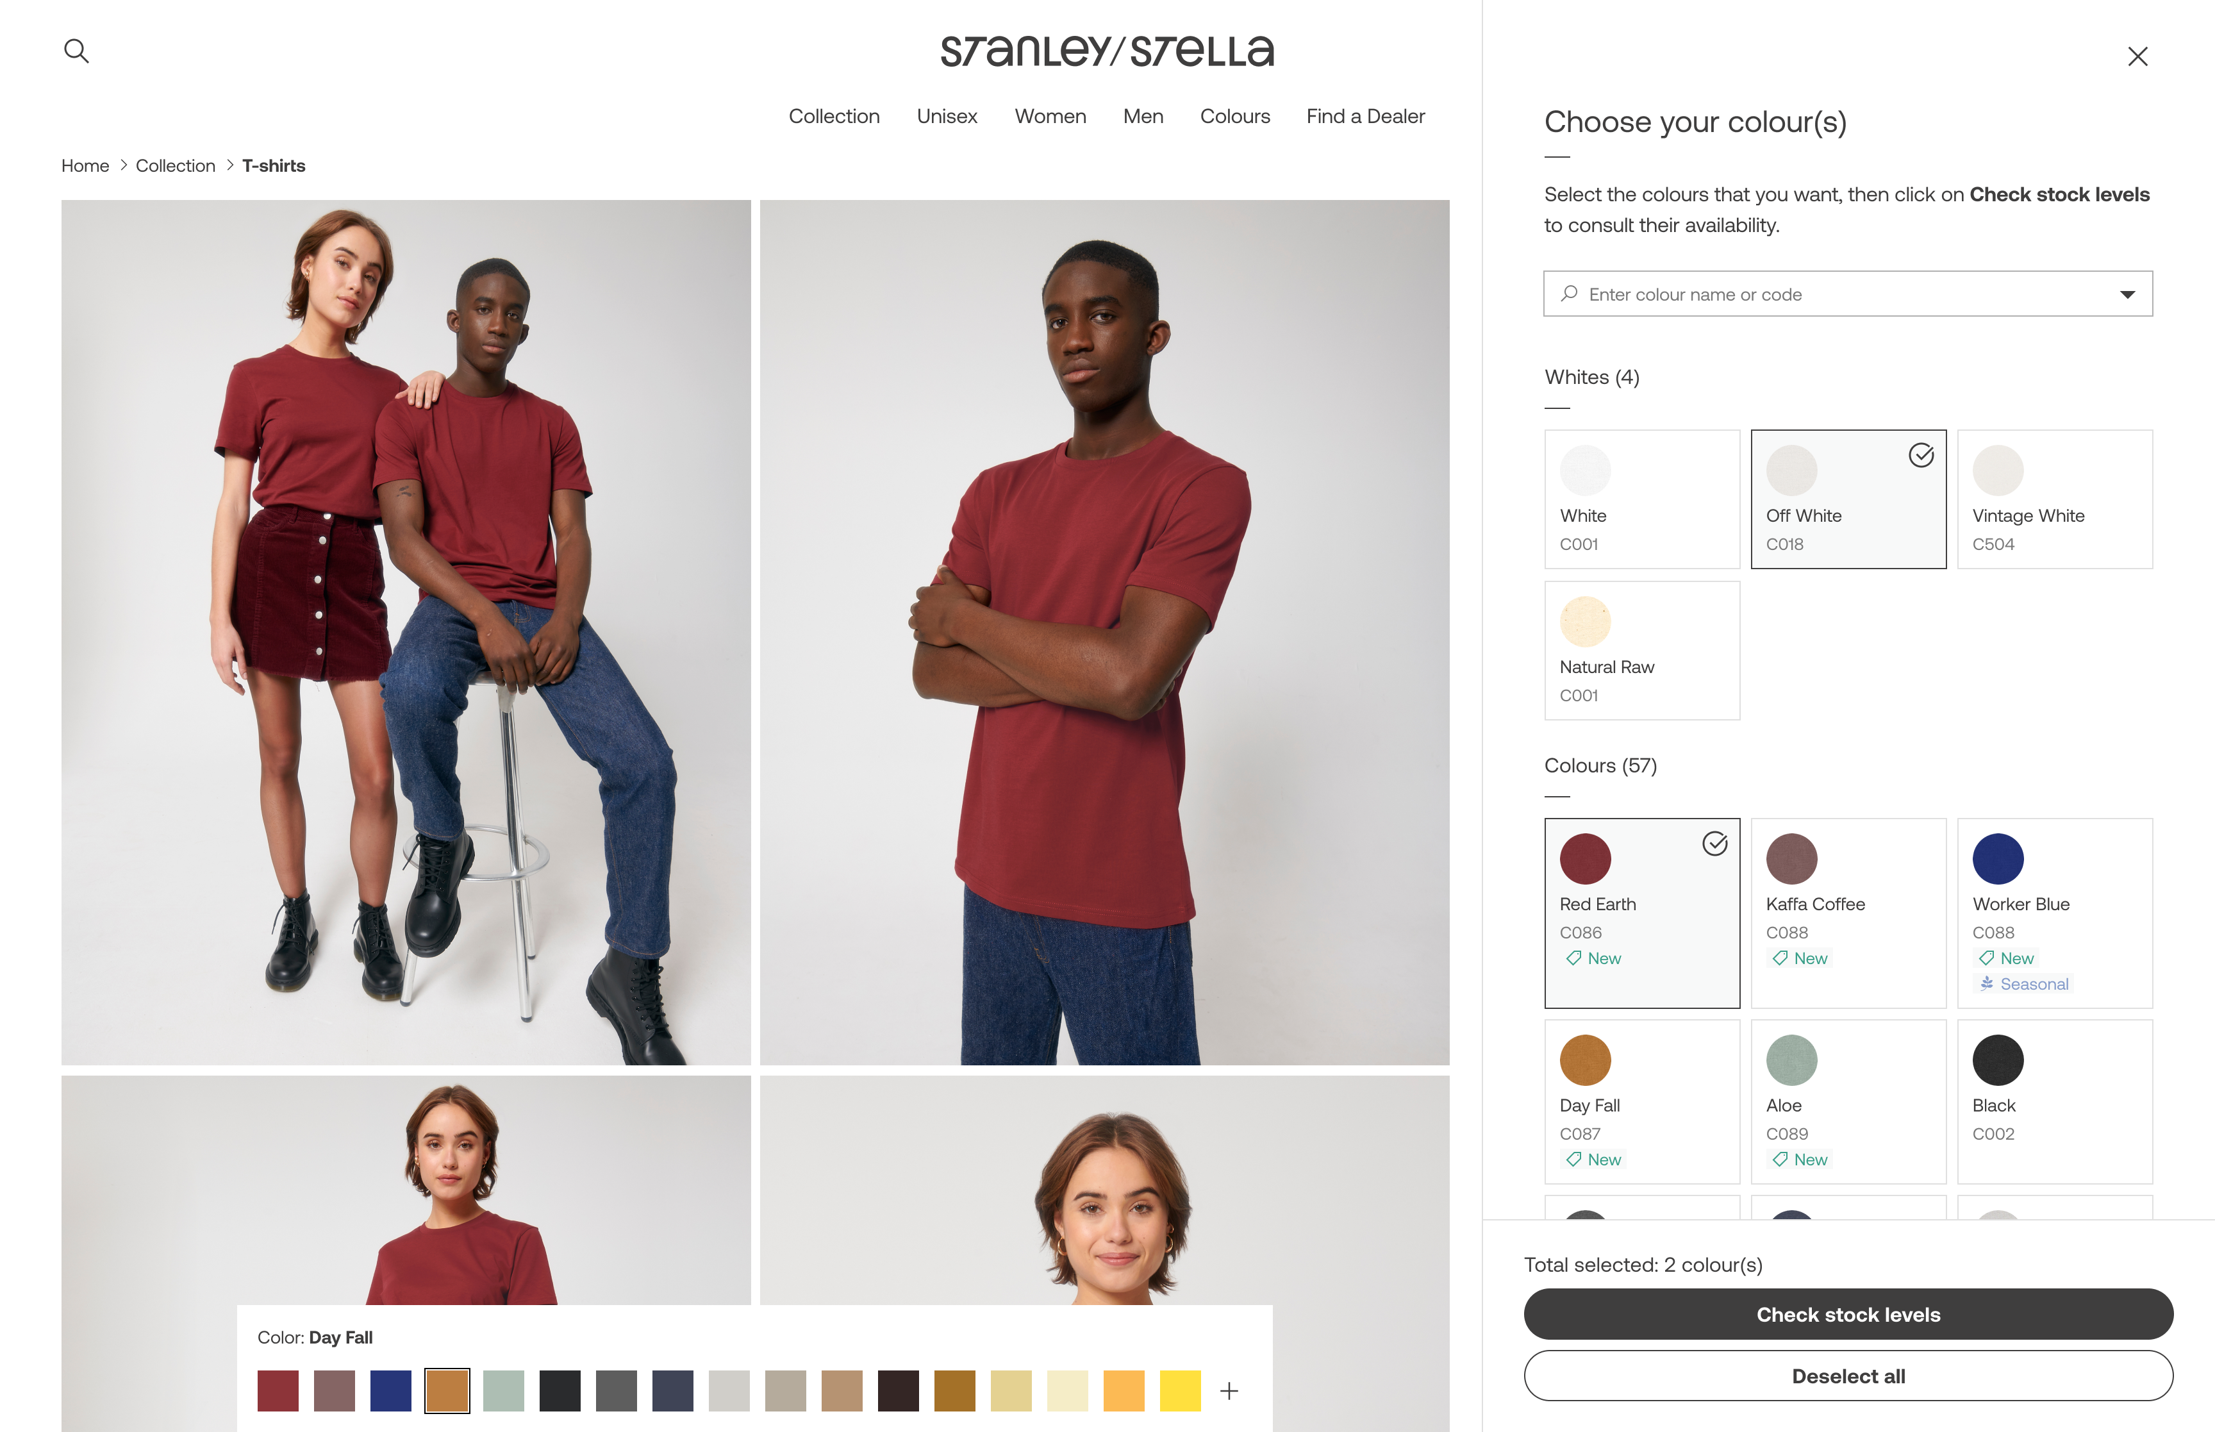Screen dimensions: 2215x1432
Task: Uncheck the Off White colour card
Action: point(1921,456)
